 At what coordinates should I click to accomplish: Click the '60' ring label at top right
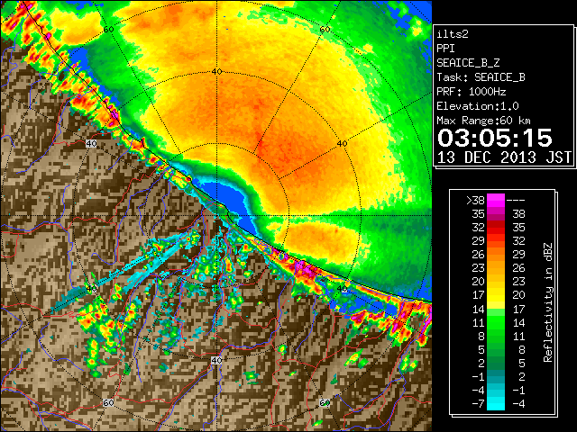point(325,30)
